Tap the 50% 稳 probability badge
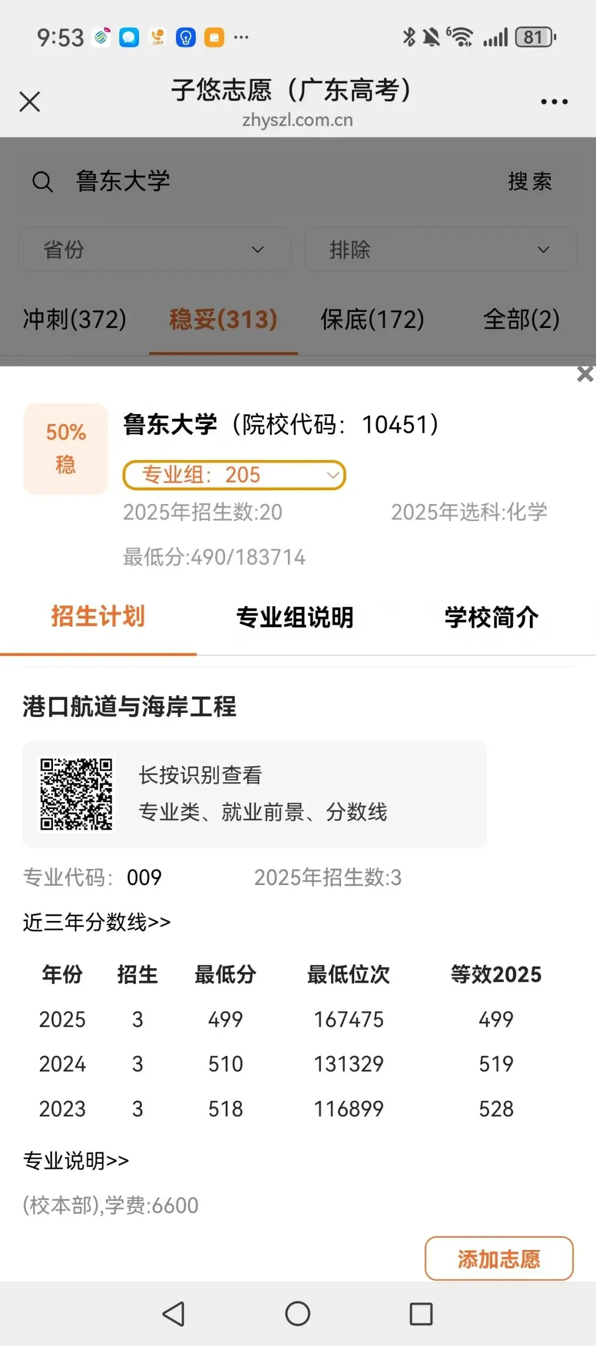The height and width of the screenshot is (1346, 596). coord(66,448)
